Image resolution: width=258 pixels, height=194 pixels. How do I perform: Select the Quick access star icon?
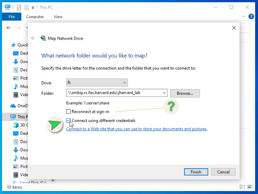[13, 45]
